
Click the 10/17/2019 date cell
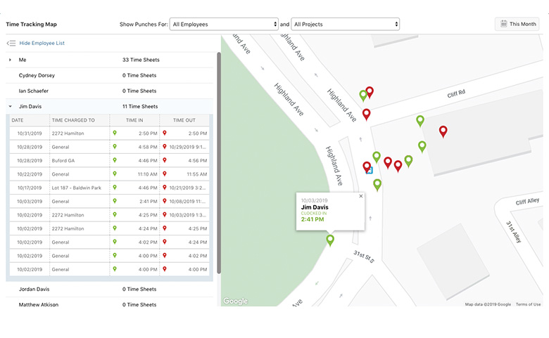point(30,188)
